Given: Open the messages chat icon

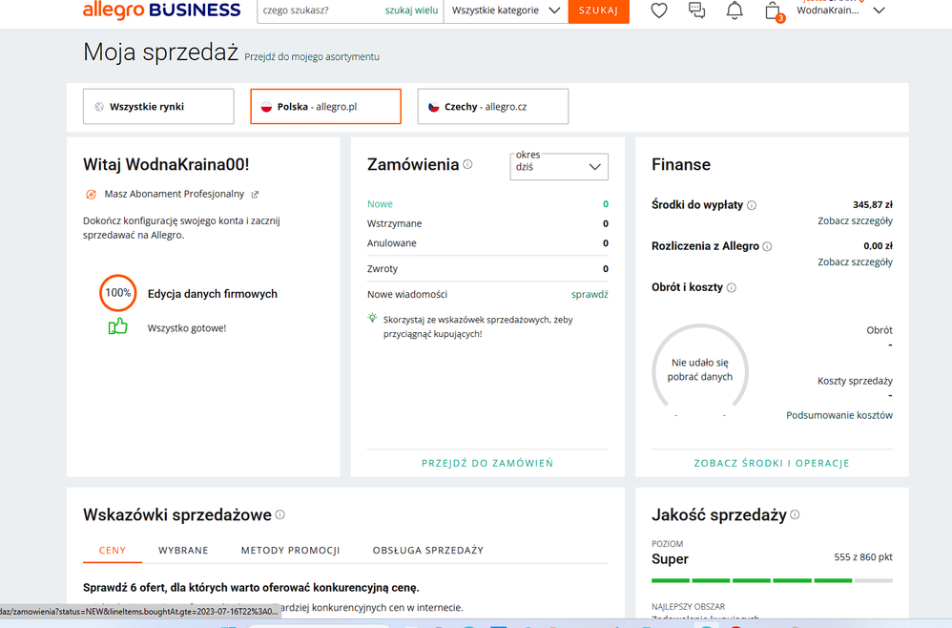Looking at the screenshot, I should coord(696,10).
